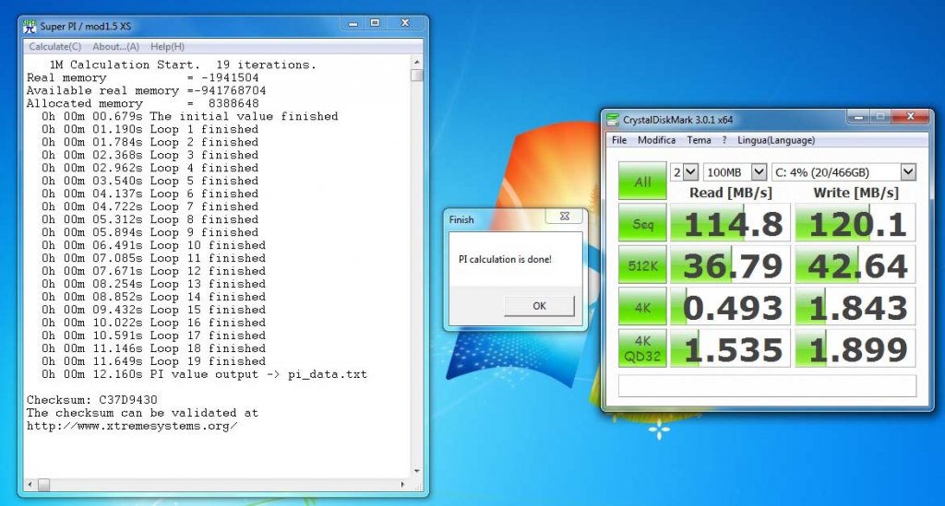Open the ? help menu in CrystalDiskMark
Viewport: 945px width, 506px height.
724,140
